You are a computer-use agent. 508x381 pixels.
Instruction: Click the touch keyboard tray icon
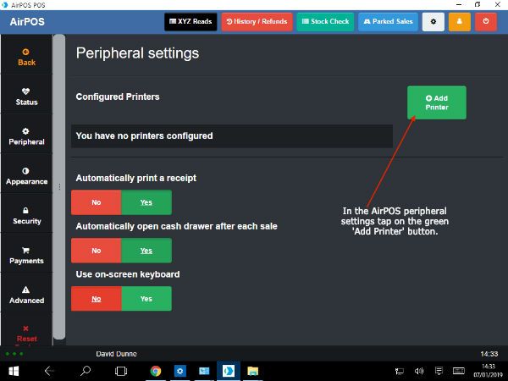point(459,371)
